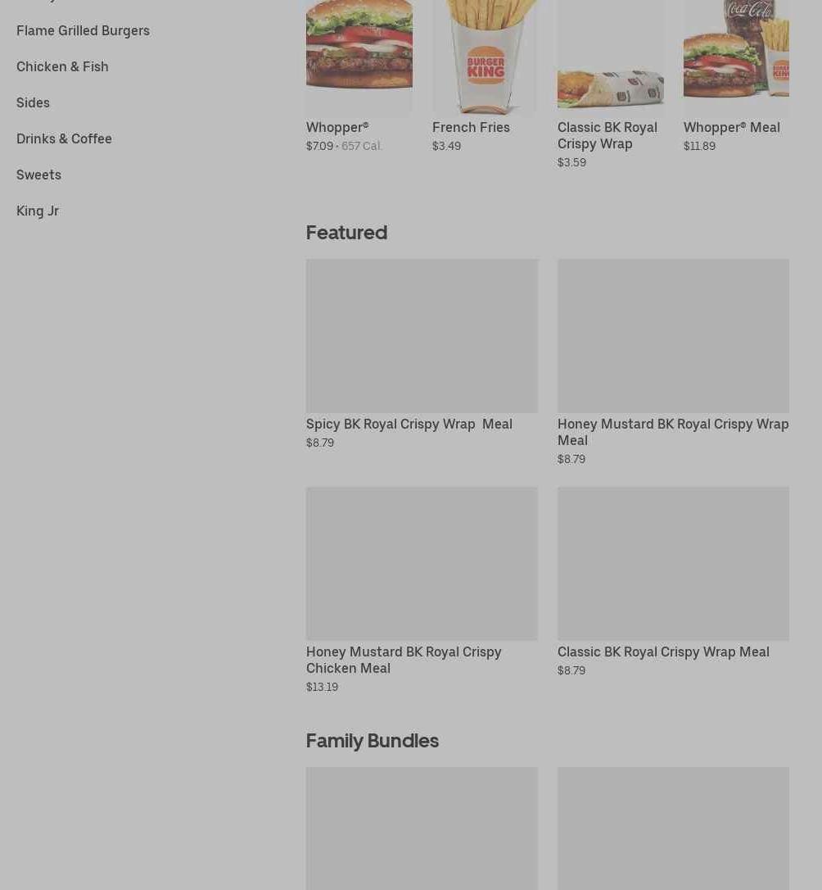This screenshot has width=822, height=890.
Task: Open second Family Bundles item card
Action: (x=674, y=829)
